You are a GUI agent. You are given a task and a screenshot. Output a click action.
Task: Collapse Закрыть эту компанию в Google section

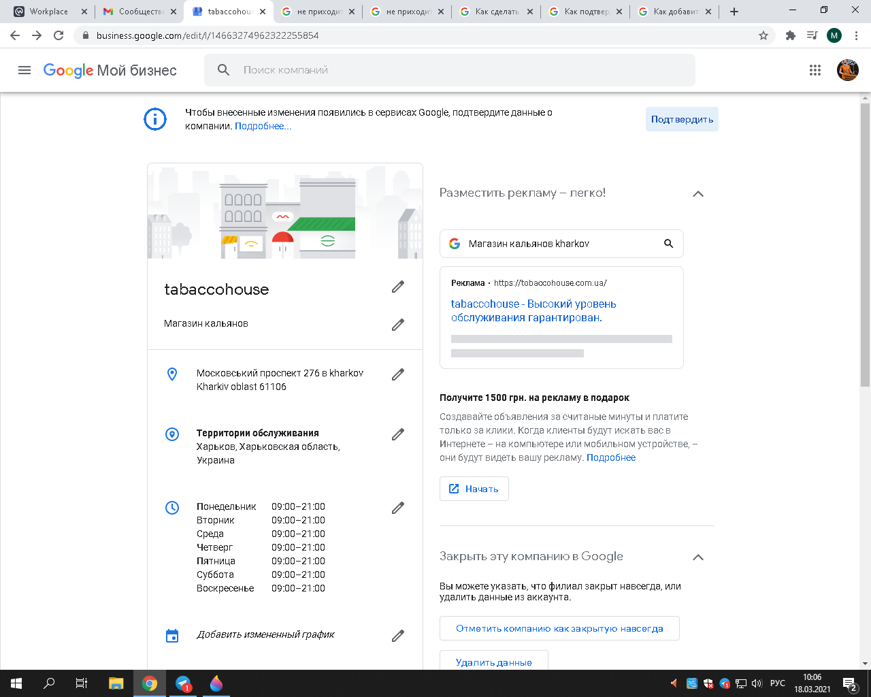(697, 557)
